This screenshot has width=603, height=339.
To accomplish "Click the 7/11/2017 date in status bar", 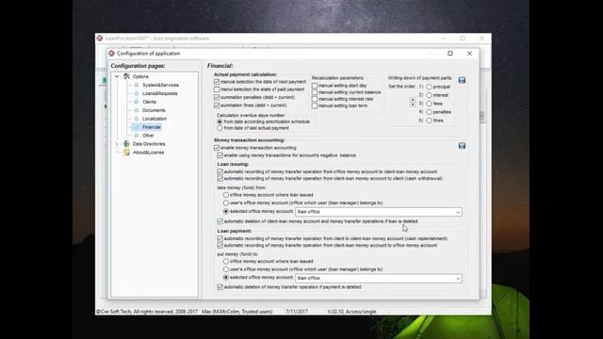I will tap(297, 312).
